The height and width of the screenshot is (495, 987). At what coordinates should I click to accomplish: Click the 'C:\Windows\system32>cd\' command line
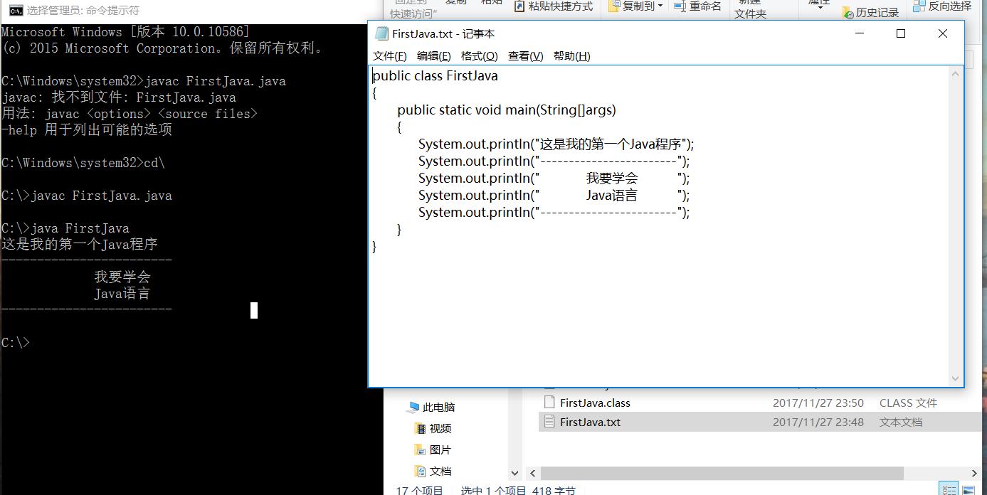tap(83, 163)
